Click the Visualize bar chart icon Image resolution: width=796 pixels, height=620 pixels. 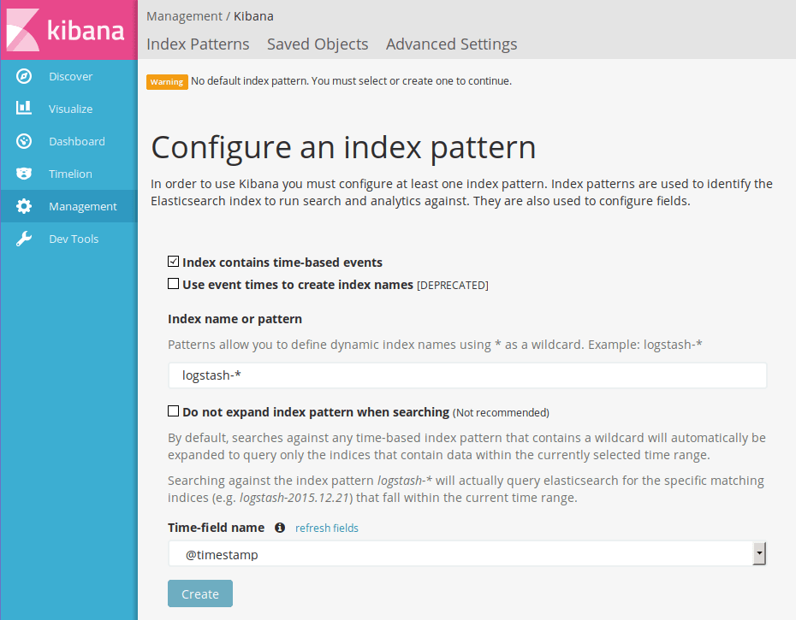(24, 108)
